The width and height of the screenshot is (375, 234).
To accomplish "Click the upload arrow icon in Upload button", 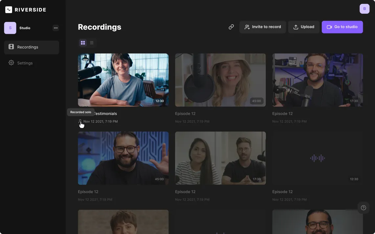I will pyautogui.click(x=296, y=27).
